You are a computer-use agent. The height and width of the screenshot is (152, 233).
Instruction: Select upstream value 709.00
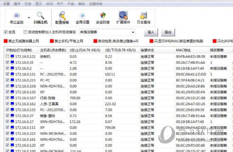[x=75, y=98]
